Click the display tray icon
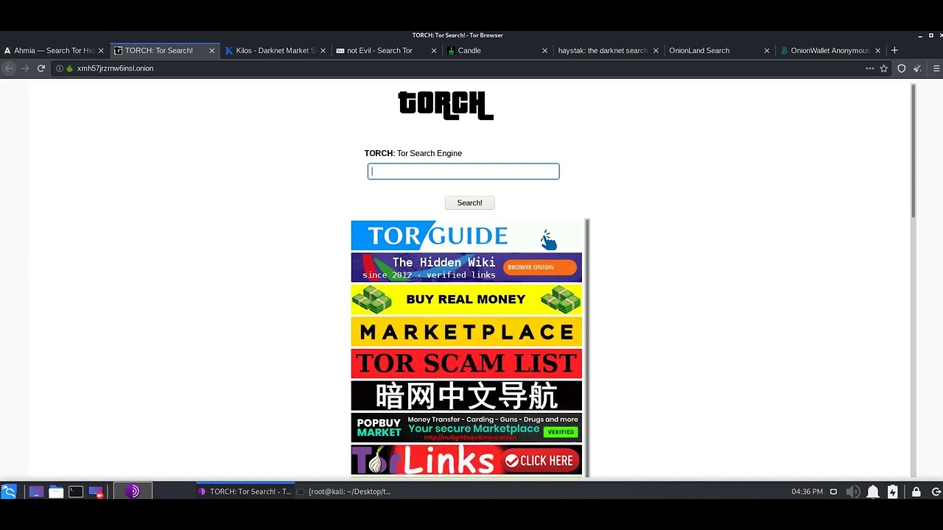943x530 pixels. [x=833, y=492]
